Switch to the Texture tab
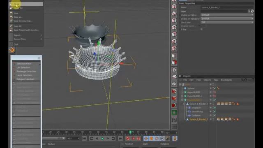This screenshot has width=263, height=148. [52, 144]
